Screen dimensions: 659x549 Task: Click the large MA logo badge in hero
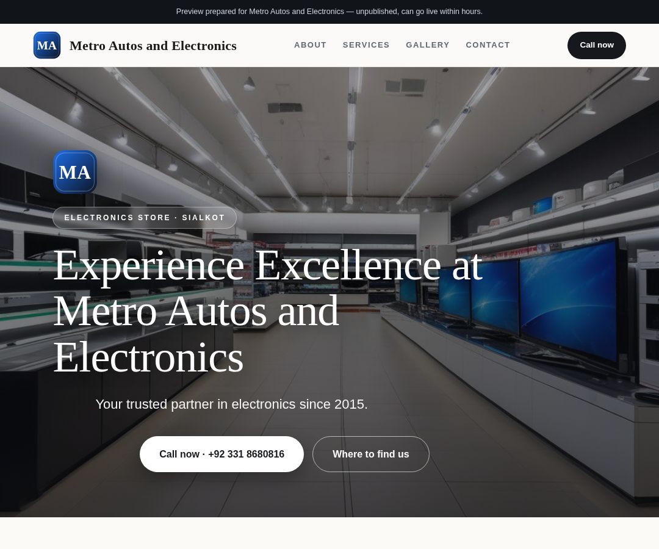[75, 172]
